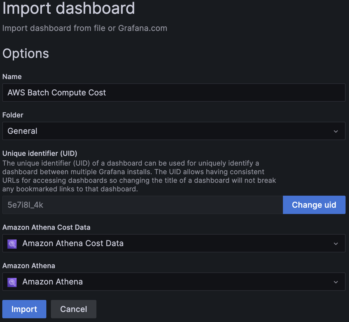Click the Options heading
Screen dimensions: 349x322
[x=26, y=54]
